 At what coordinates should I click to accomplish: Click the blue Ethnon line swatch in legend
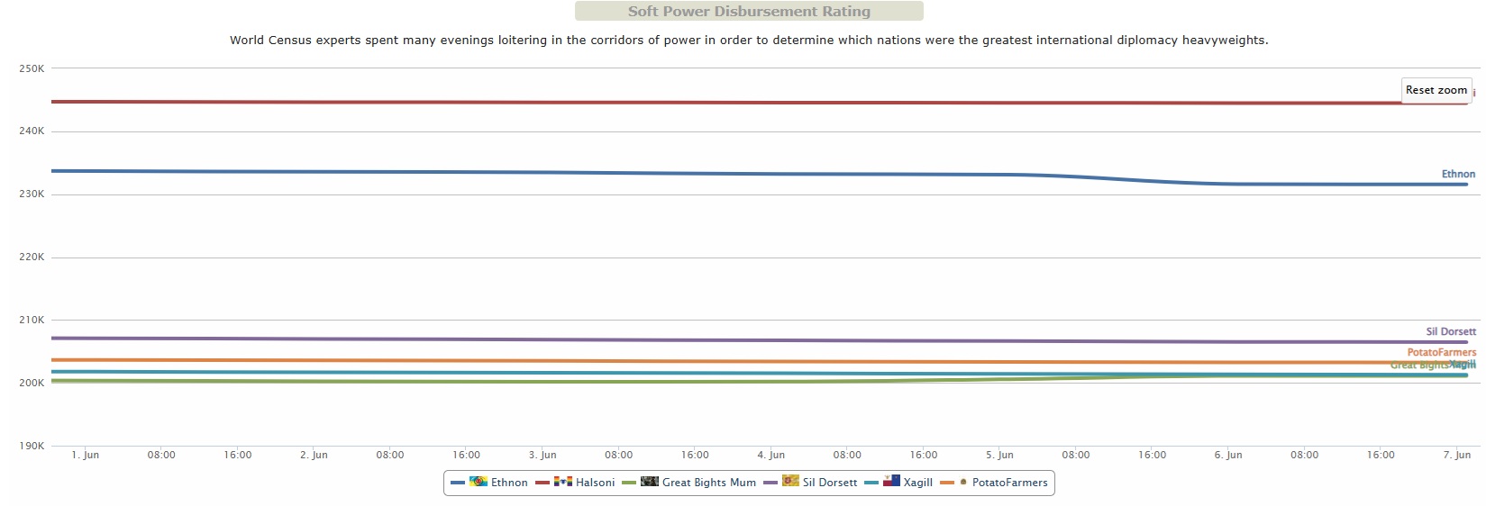458,483
